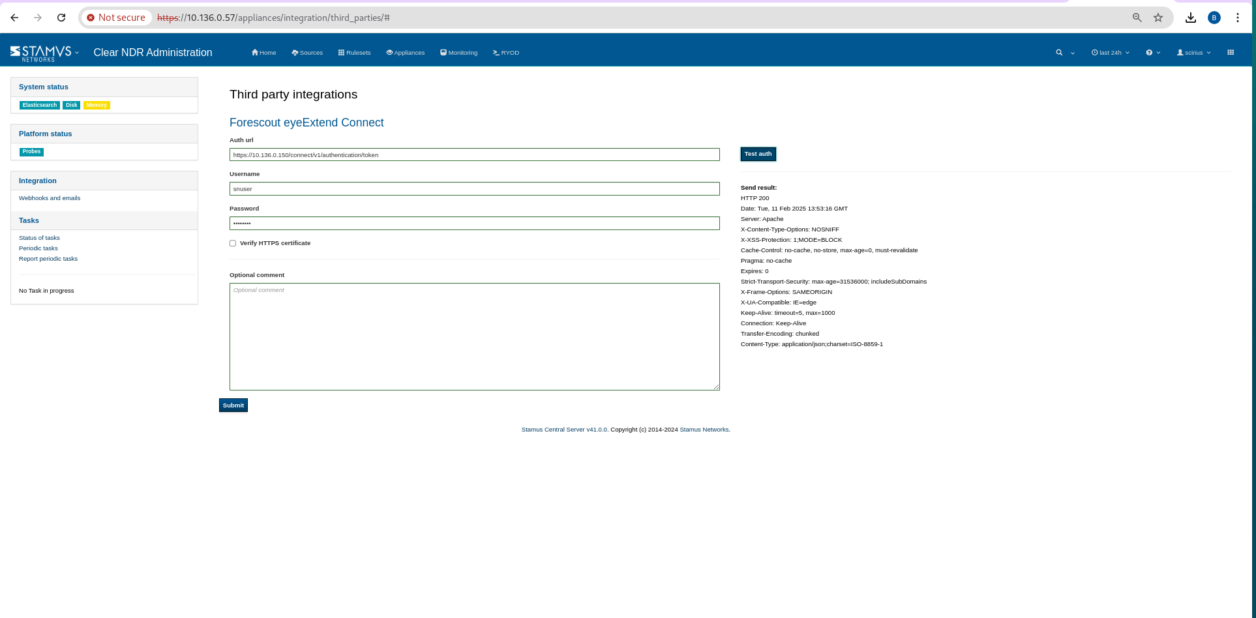The image size is (1256, 618).
Task: Click into the Password field
Action: 475,223
